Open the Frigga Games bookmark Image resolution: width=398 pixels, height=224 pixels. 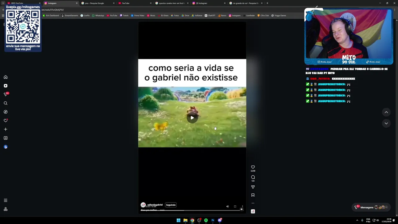click(279, 16)
